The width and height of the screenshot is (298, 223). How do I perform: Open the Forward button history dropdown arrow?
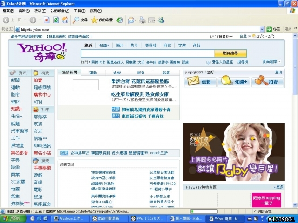point(40,20)
